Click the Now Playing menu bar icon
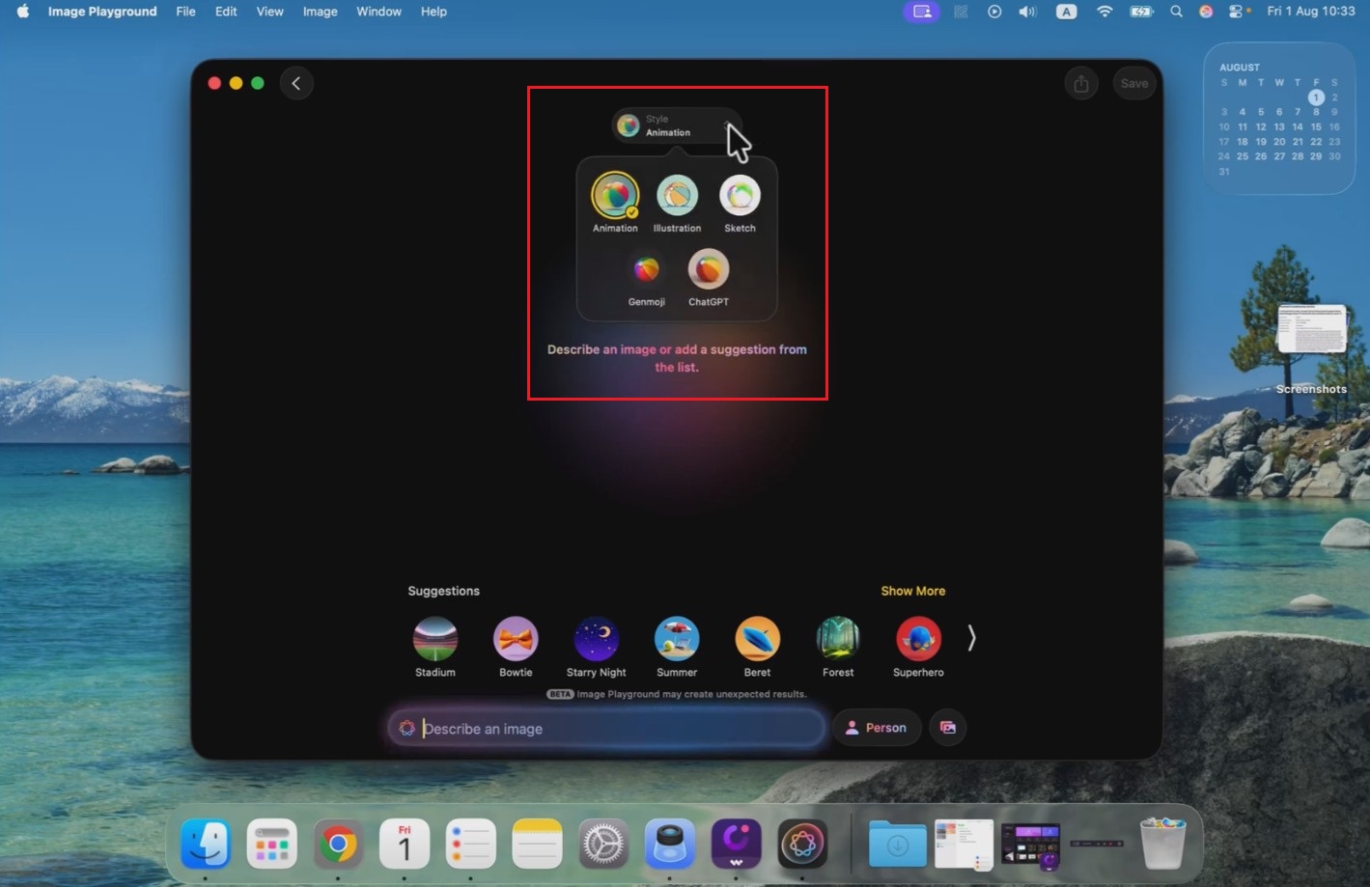This screenshot has width=1370, height=887. [994, 12]
